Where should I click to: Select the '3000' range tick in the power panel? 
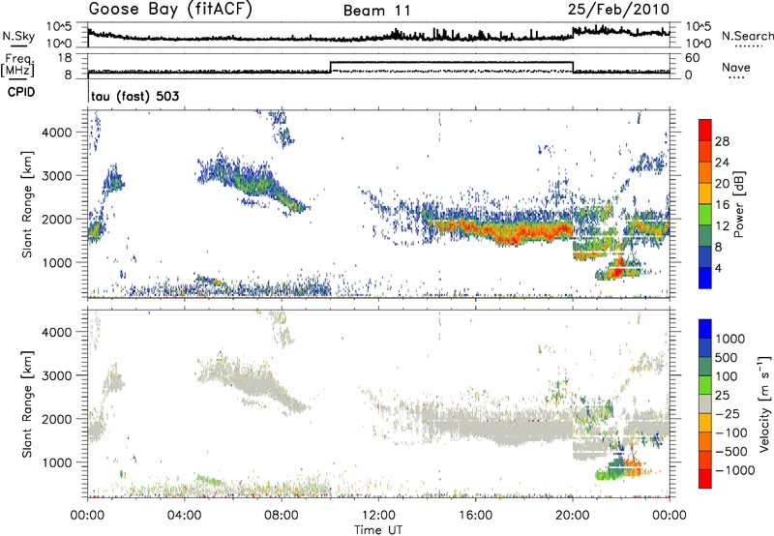(x=57, y=176)
